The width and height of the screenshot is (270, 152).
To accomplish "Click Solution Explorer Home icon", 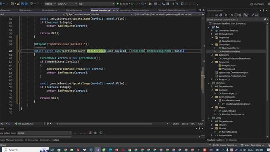I will [216, 15].
